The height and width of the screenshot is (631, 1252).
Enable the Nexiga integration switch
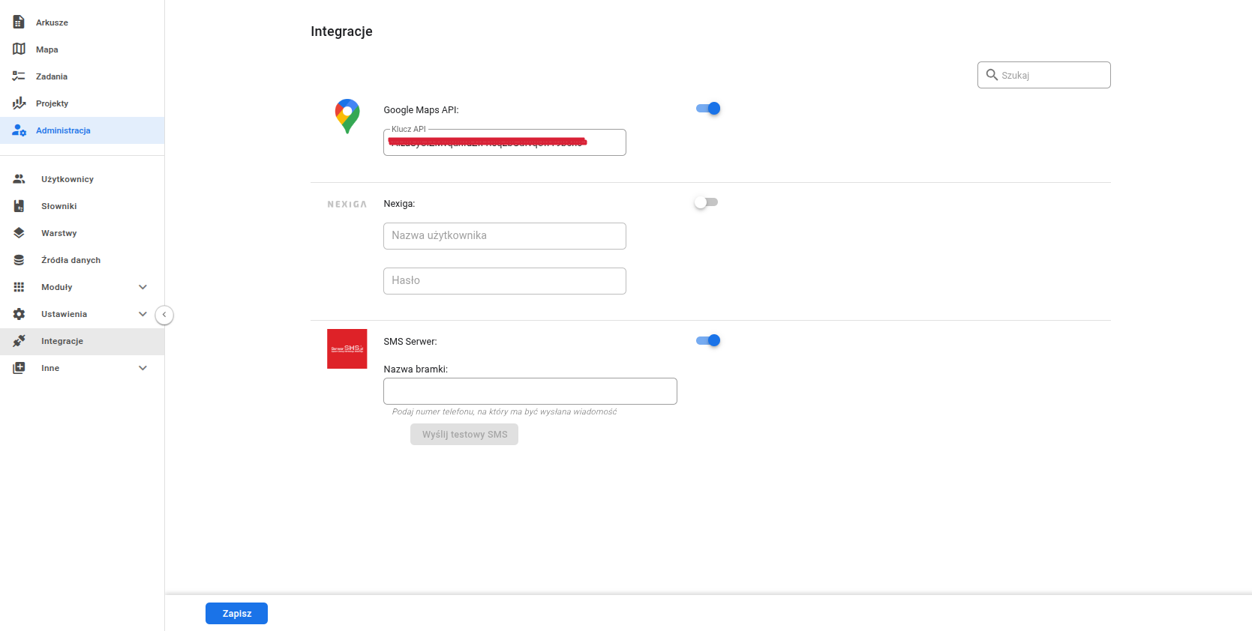706,202
